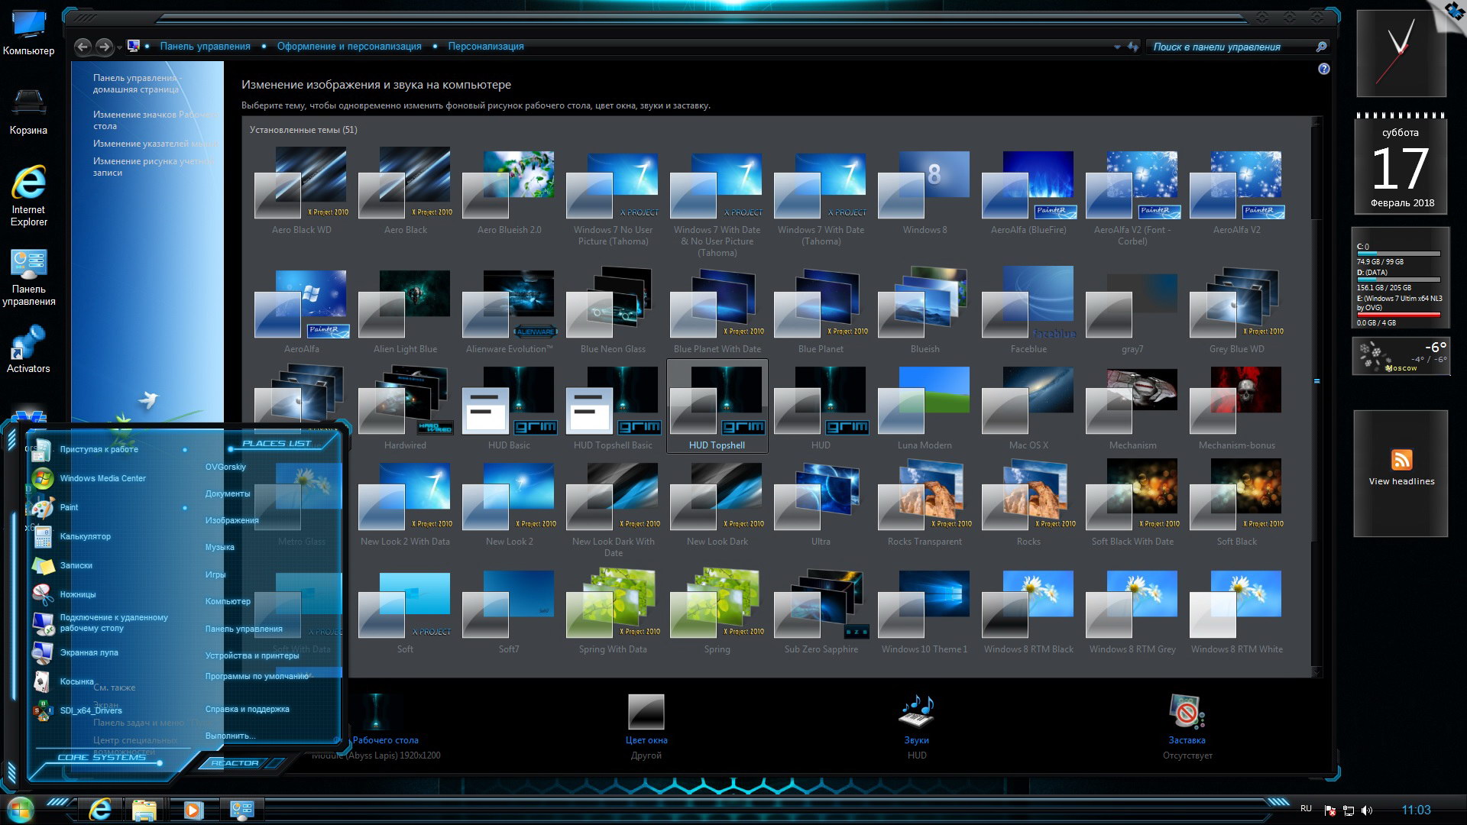Select the Luna Modern theme thumbnail
The height and width of the screenshot is (825, 1467).
pyautogui.click(x=925, y=401)
